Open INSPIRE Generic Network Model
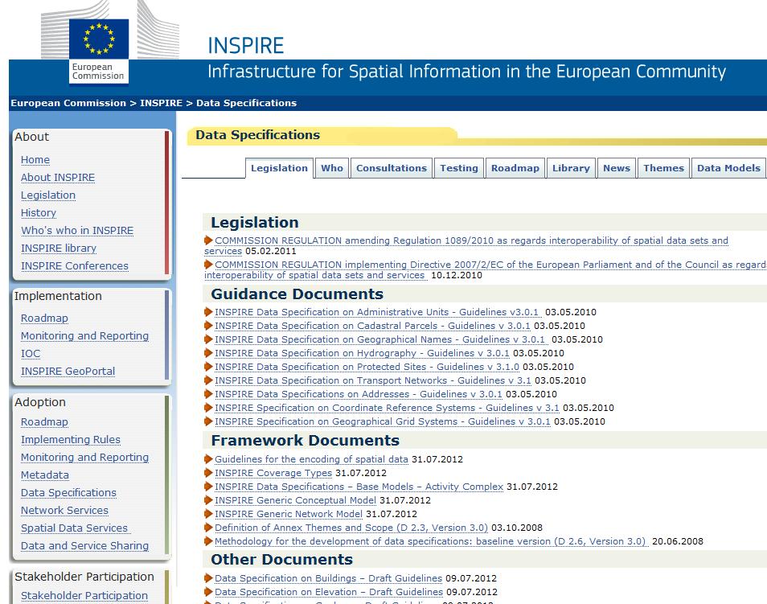767x604 pixels. [x=289, y=515]
